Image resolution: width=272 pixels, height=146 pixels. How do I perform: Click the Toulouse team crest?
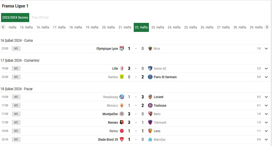150,105
